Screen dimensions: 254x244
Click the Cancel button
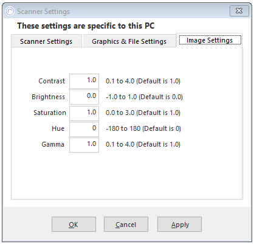pyautogui.click(x=126, y=224)
